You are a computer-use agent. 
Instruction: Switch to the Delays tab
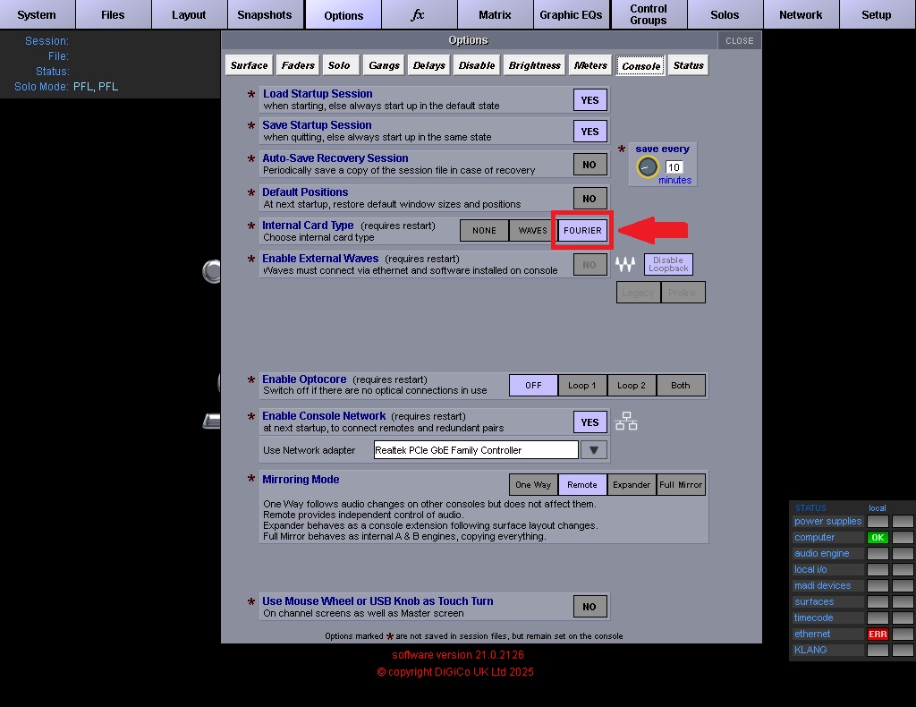click(428, 65)
